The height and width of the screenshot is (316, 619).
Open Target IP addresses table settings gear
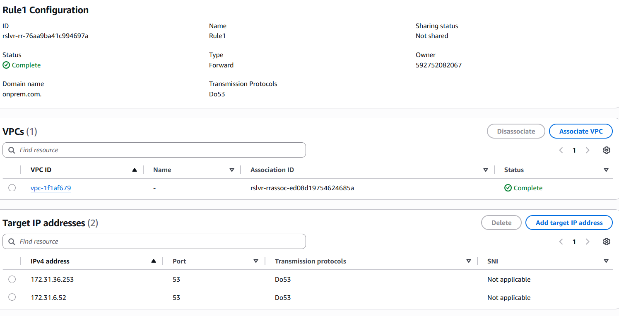[607, 242]
